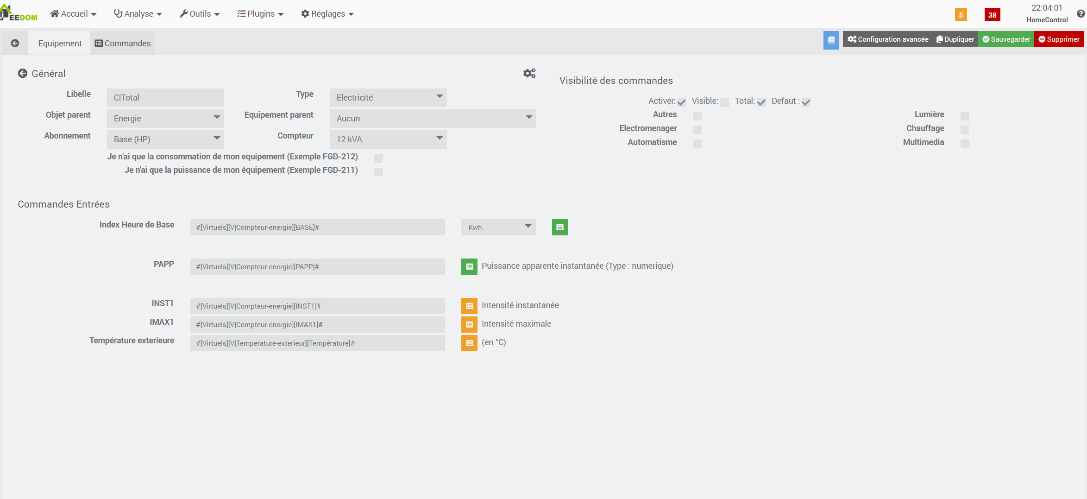This screenshot has width=1087, height=499.
Task: Open the Abonnement dropdown showing Base (HP)
Action: click(x=165, y=139)
